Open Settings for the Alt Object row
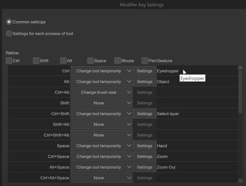 pyautogui.click(x=145, y=82)
